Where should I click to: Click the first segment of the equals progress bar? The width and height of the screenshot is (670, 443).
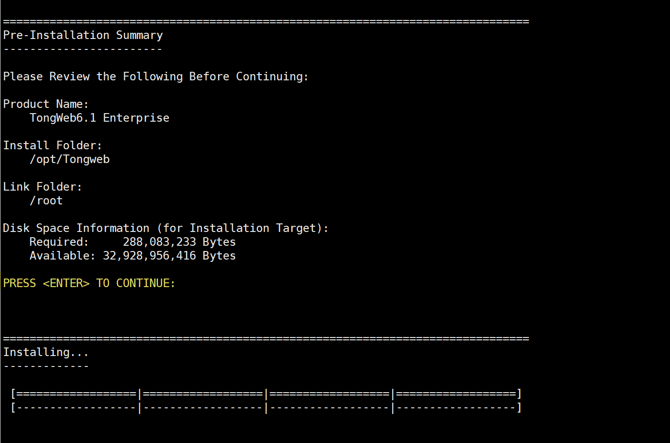pyautogui.click(x=76, y=394)
